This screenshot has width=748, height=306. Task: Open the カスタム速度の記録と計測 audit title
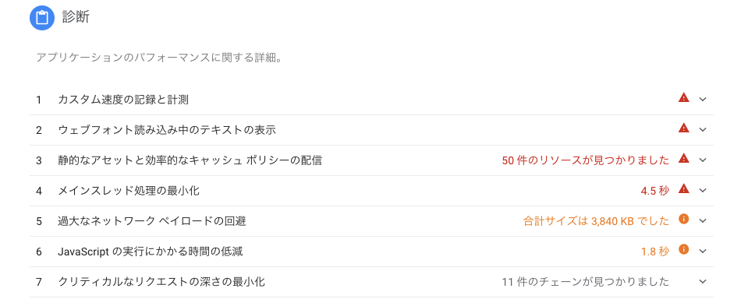pos(123,100)
